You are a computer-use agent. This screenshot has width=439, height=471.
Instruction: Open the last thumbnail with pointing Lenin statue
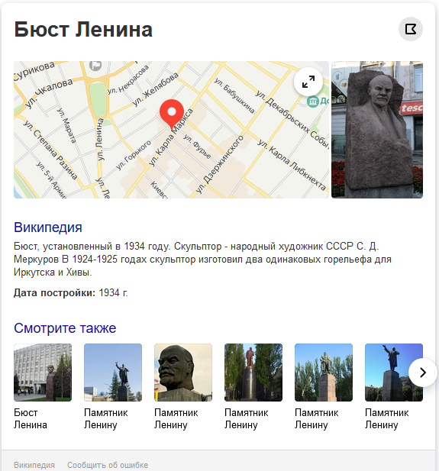394,373
